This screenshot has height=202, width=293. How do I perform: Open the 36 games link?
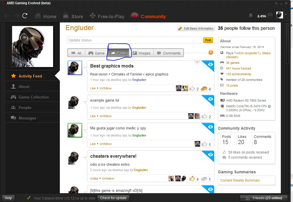[233, 63]
